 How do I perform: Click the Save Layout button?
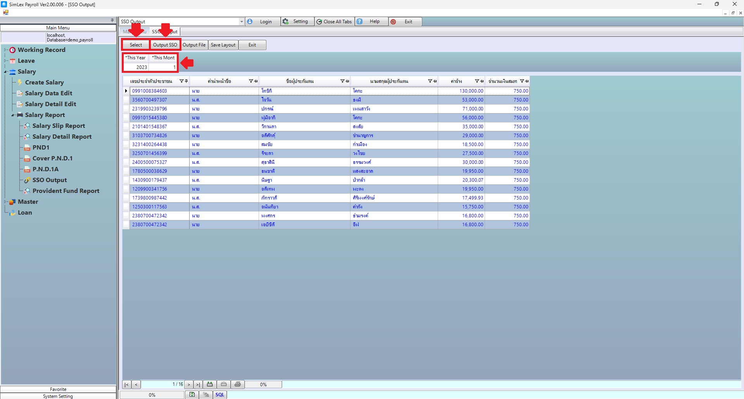[x=223, y=45]
